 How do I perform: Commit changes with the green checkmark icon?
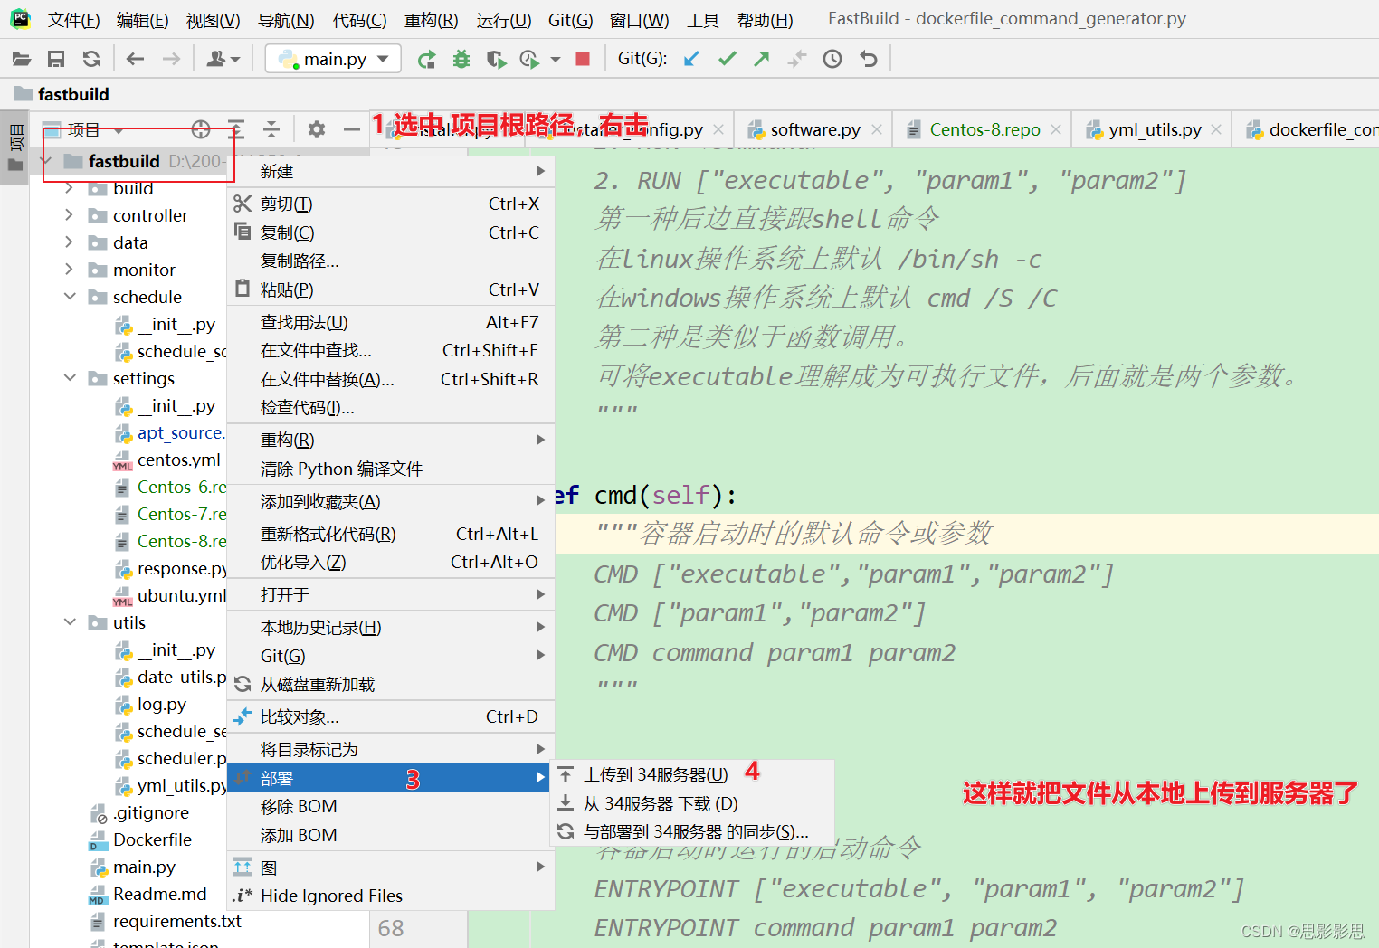(x=727, y=59)
